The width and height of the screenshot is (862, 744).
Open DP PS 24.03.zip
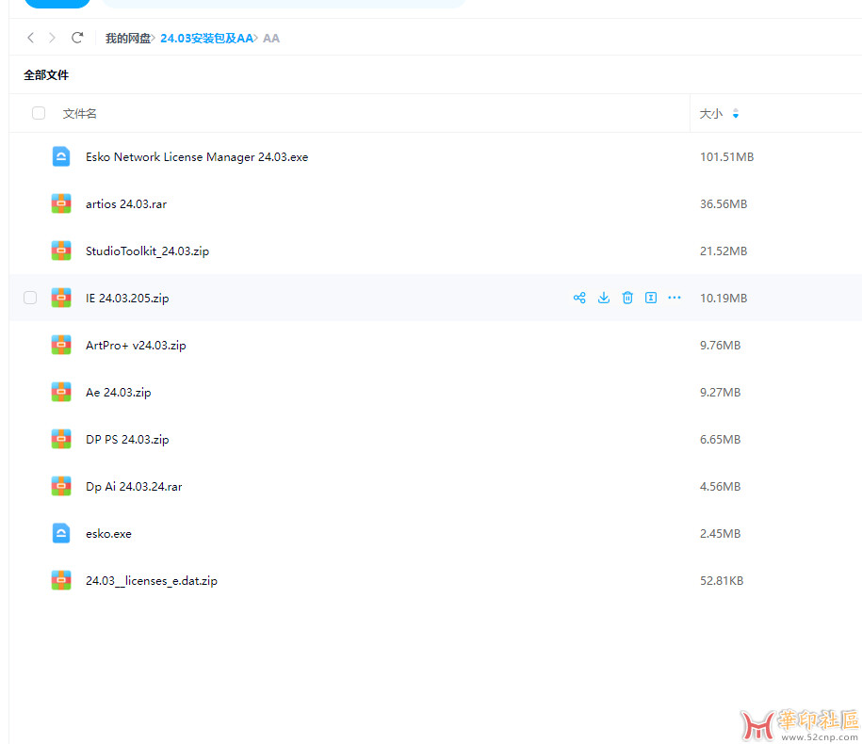tap(127, 440)
